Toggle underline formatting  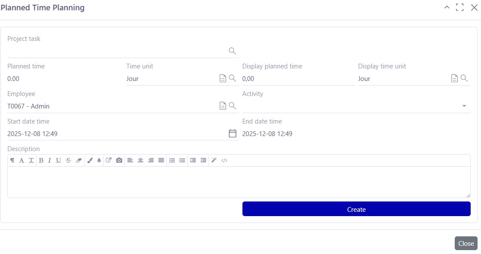[x=58, y=160]
